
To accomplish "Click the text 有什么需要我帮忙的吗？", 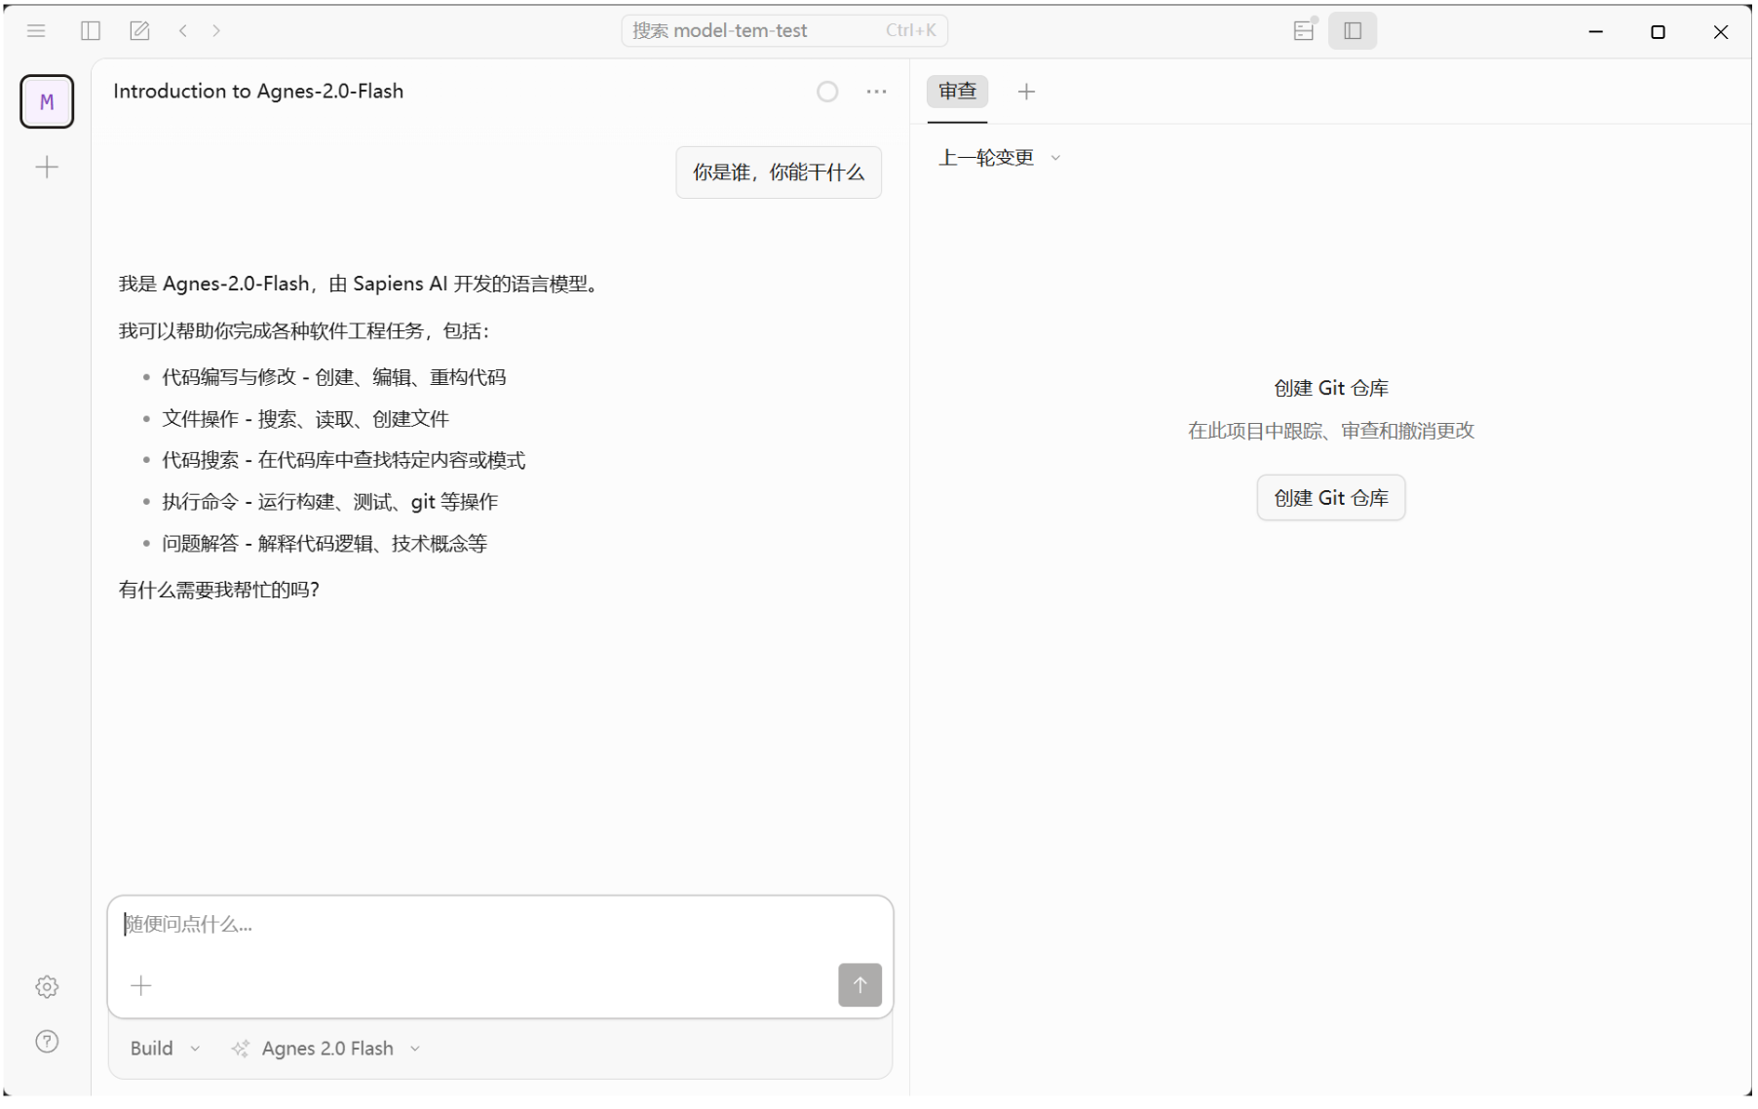I will click(x=219, y=590).
